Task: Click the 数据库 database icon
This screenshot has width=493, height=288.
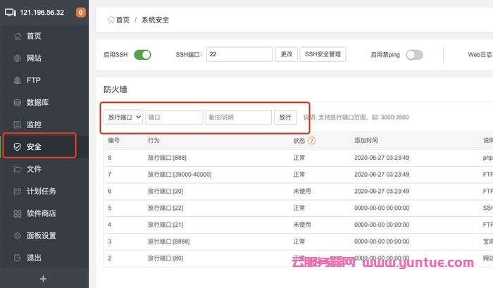Action: [17, 103]
